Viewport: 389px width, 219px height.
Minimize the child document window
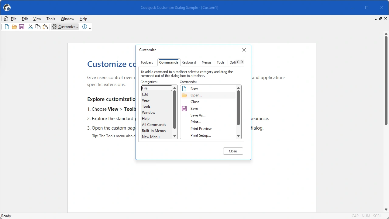click(376, 19)
